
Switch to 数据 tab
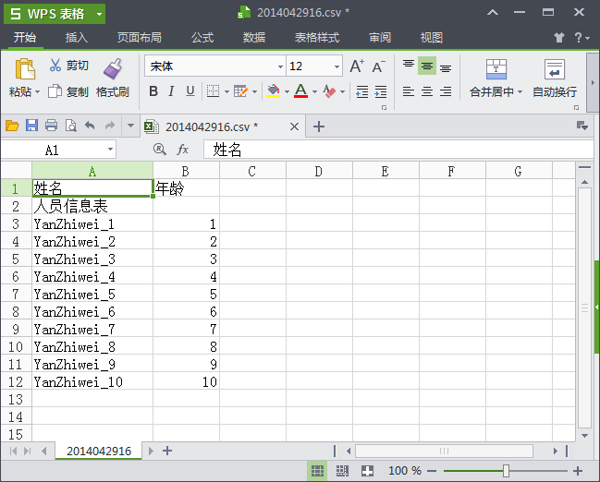254,38
